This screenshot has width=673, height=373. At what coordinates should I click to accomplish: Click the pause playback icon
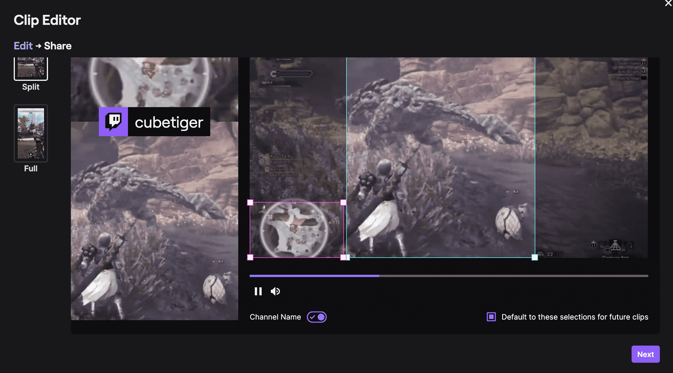[x=258, y=291]
